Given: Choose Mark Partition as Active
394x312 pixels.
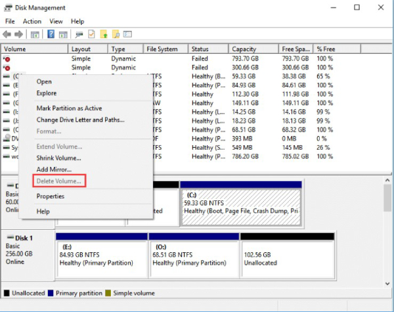Looking at the screenshot, I should point(69,108).
